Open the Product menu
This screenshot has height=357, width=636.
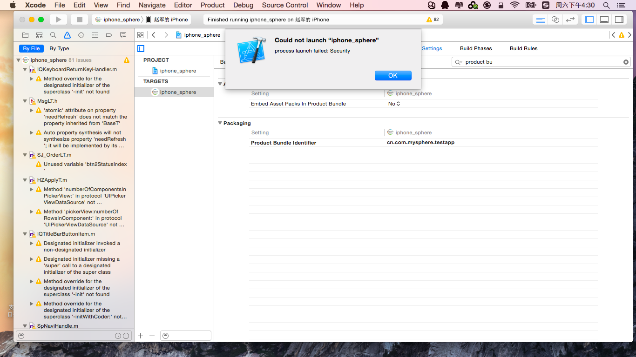click(213, 5)
